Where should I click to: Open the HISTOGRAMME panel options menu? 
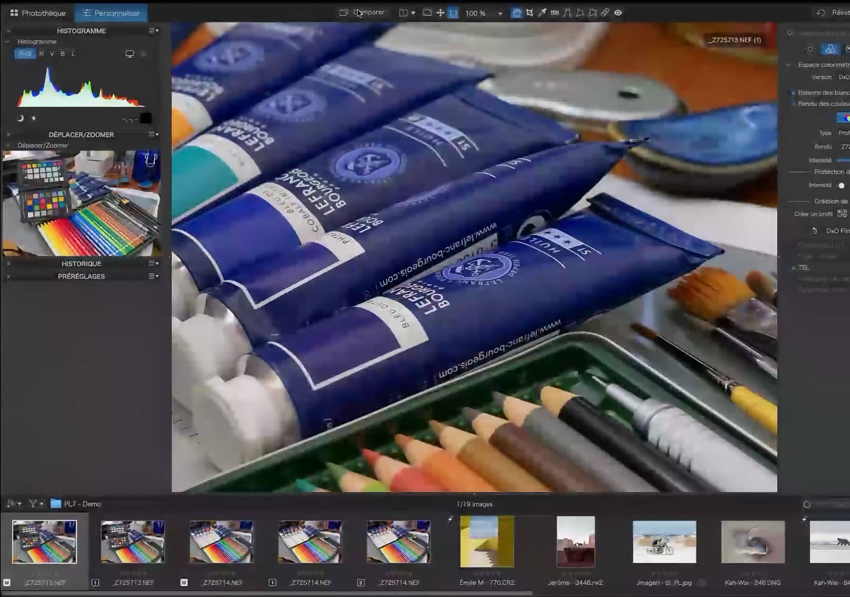coord(154,30)
